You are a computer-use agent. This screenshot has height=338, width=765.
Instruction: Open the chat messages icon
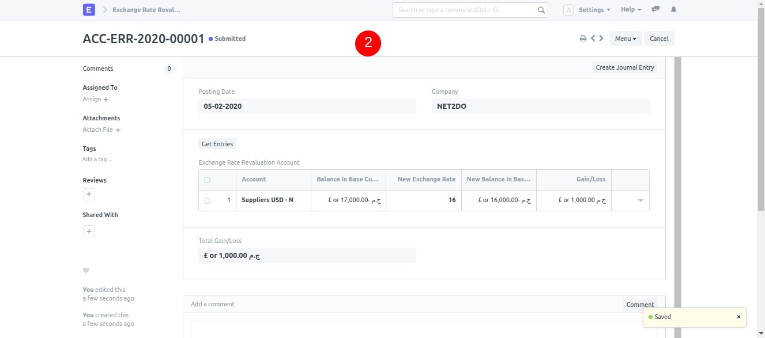655,10
